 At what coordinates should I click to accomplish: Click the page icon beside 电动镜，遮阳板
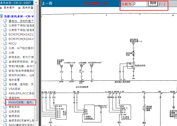(x=5, y=84)
